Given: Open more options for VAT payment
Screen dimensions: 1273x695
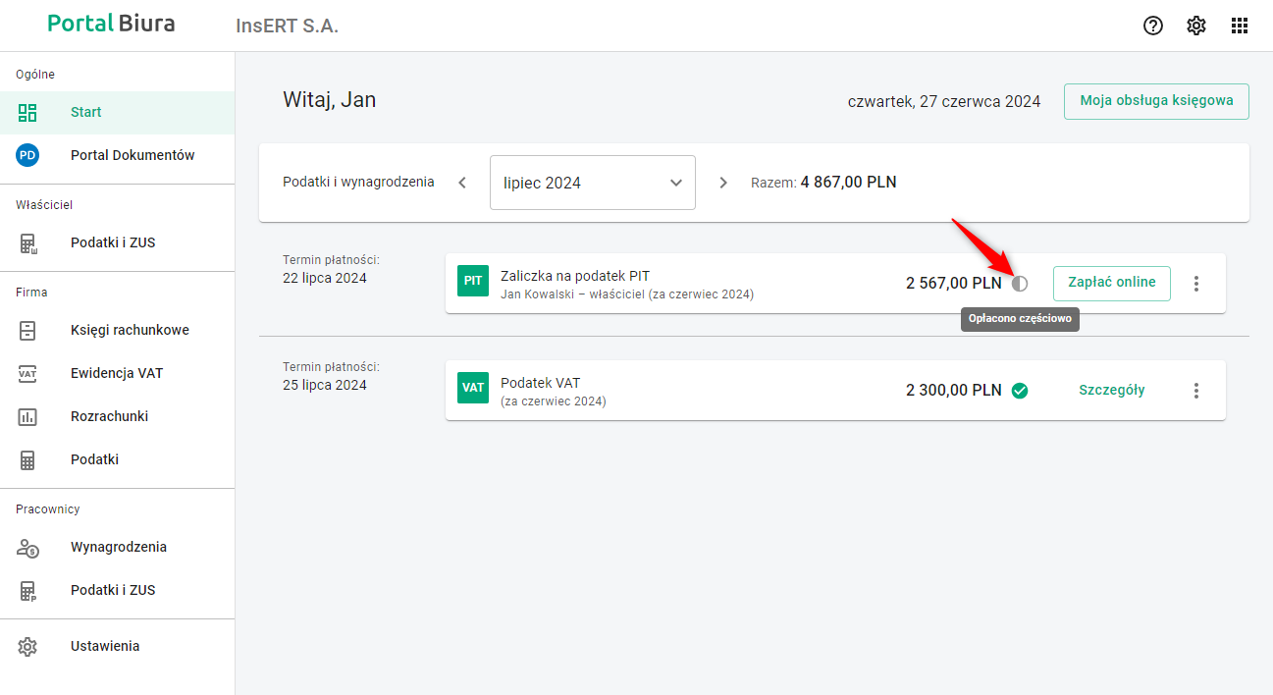Looking at the screenshot, I should pyautogui.click(x=1195, y=391).
